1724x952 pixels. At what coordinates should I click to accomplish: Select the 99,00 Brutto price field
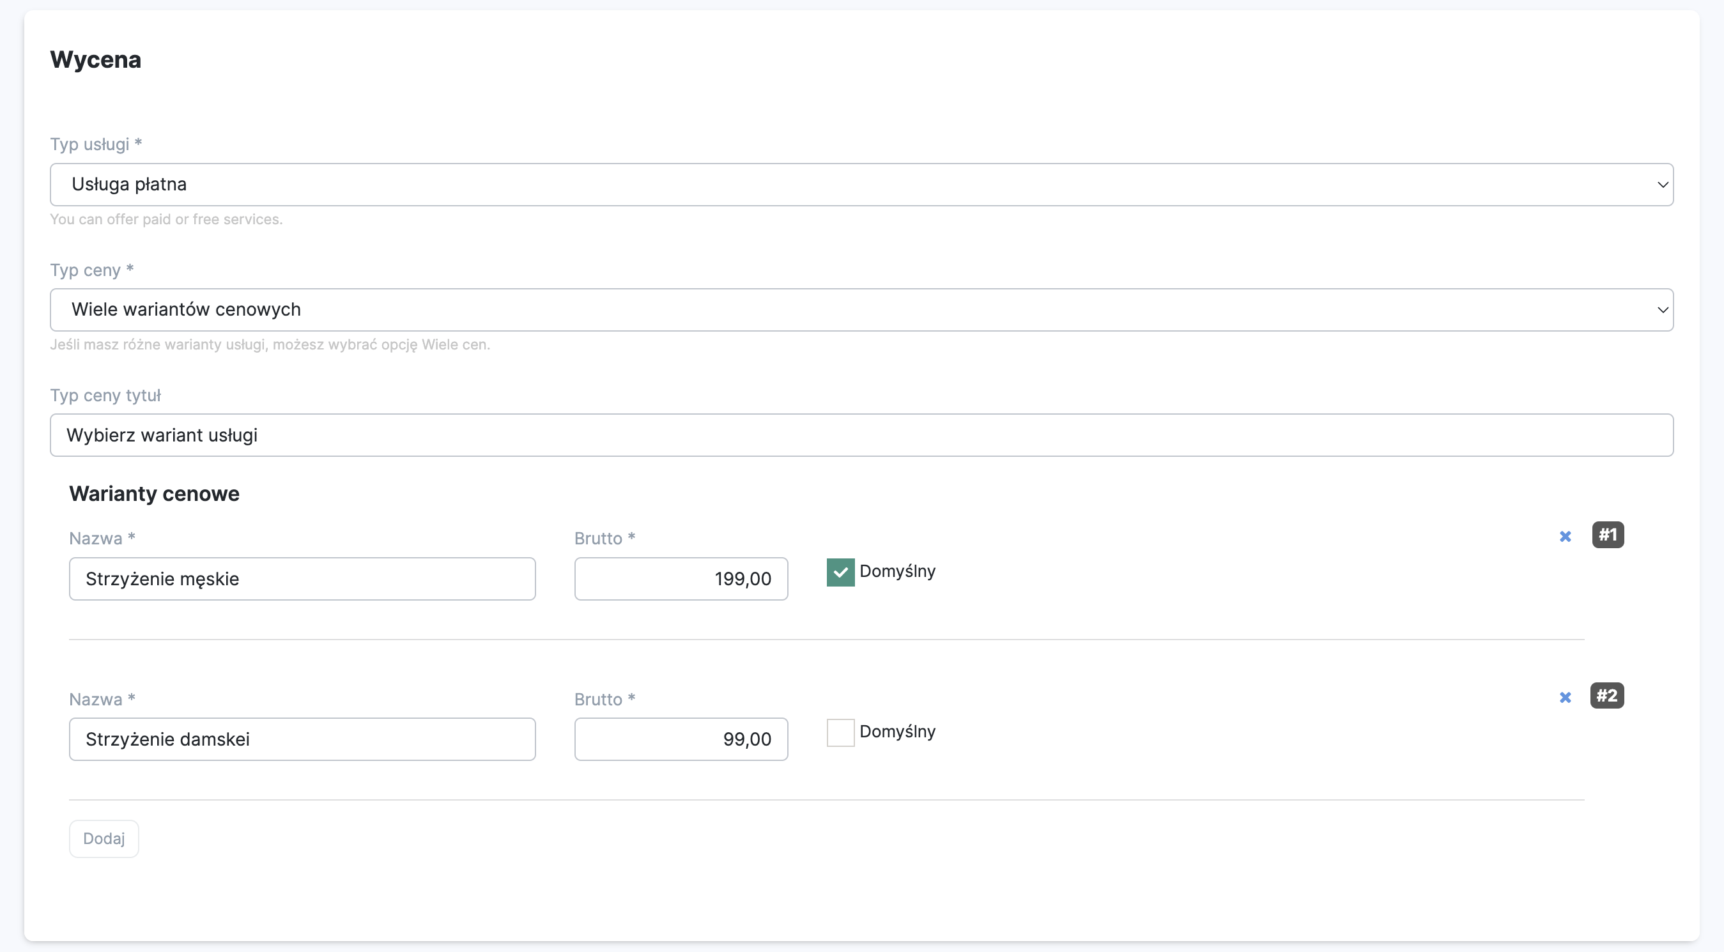681,739
